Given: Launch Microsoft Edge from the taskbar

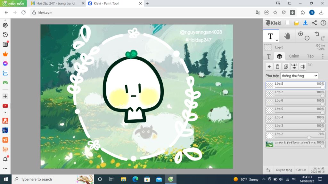Looking at the screenshot, I should coord(135,179).
